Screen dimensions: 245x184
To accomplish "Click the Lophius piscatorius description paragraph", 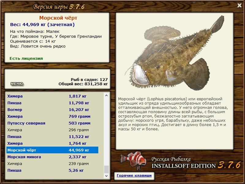I will click(x=173, y=114).
